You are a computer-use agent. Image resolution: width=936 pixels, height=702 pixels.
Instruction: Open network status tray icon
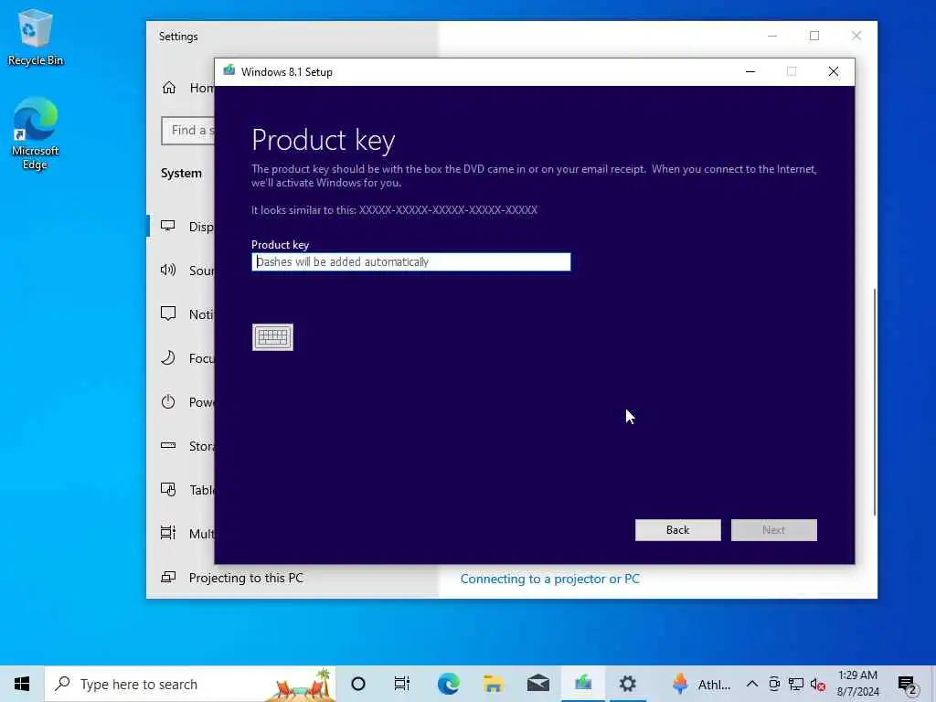point(796,684)
